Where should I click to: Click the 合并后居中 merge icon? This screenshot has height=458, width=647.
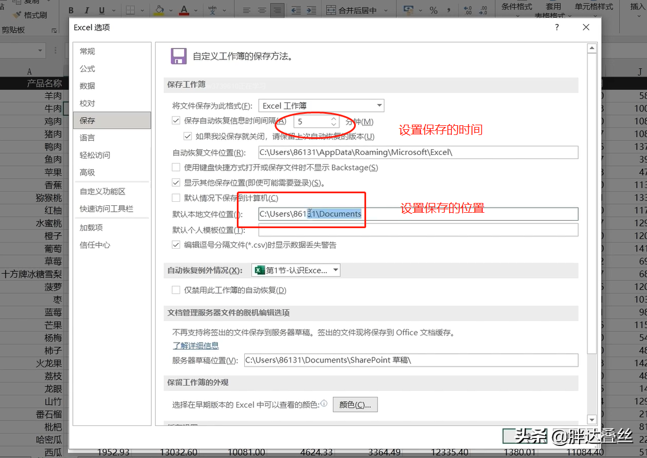tap(331, 10)
